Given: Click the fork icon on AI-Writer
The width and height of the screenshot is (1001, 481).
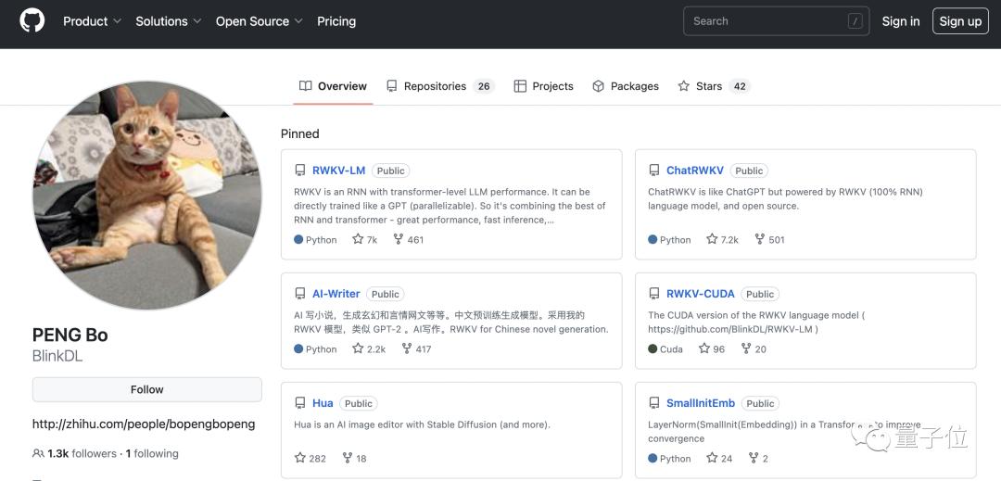Looking at the screenshot, I should click(x=406, y=348).
